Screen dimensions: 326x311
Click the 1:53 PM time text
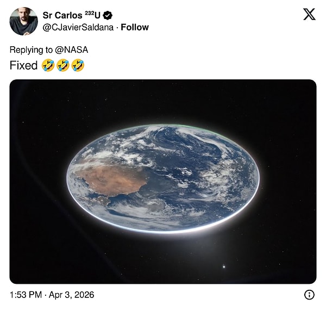coord(26,295)
